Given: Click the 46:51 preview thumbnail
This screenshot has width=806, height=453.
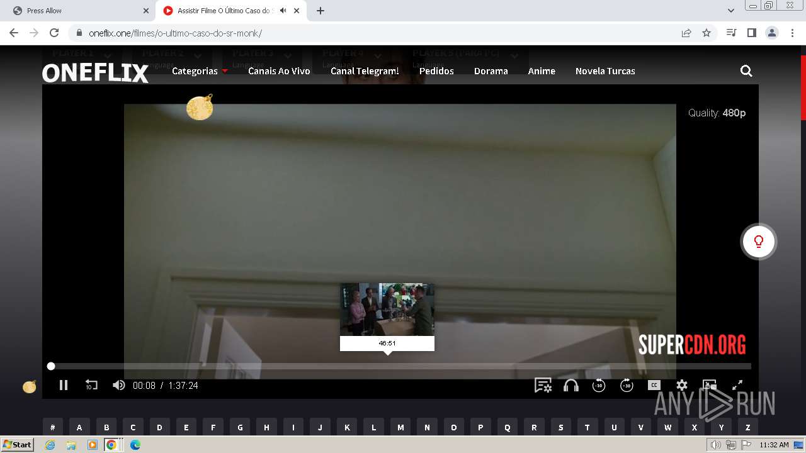Looking at the screenshot, I should tap(387, 310).
